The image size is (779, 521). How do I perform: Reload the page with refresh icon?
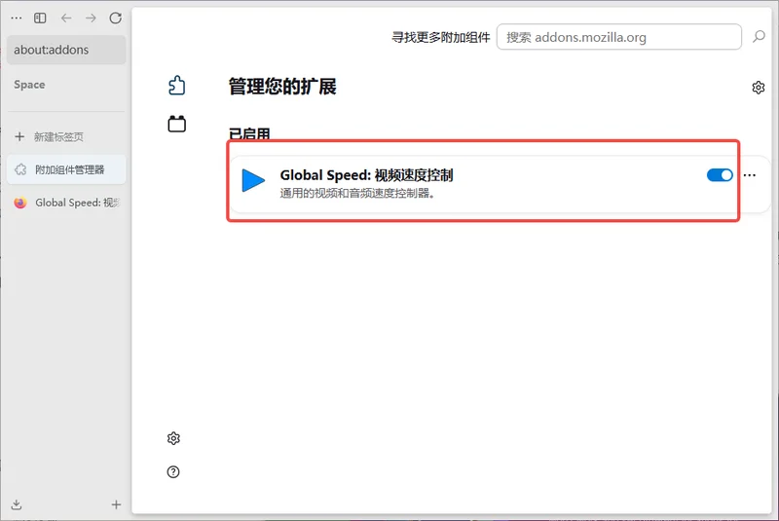(x=115, y=19)
